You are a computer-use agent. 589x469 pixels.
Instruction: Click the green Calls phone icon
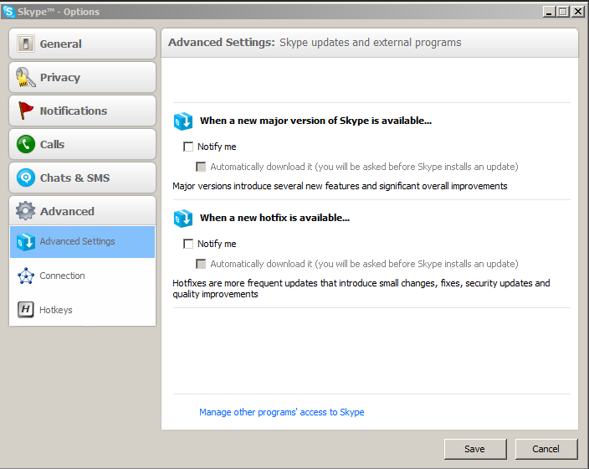point(26,144)
